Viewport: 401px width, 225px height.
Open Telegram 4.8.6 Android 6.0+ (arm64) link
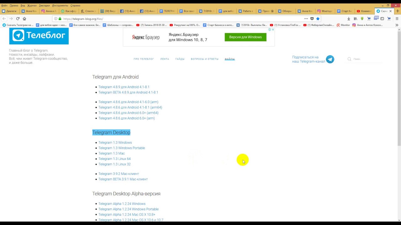click(x=128, y=113)
